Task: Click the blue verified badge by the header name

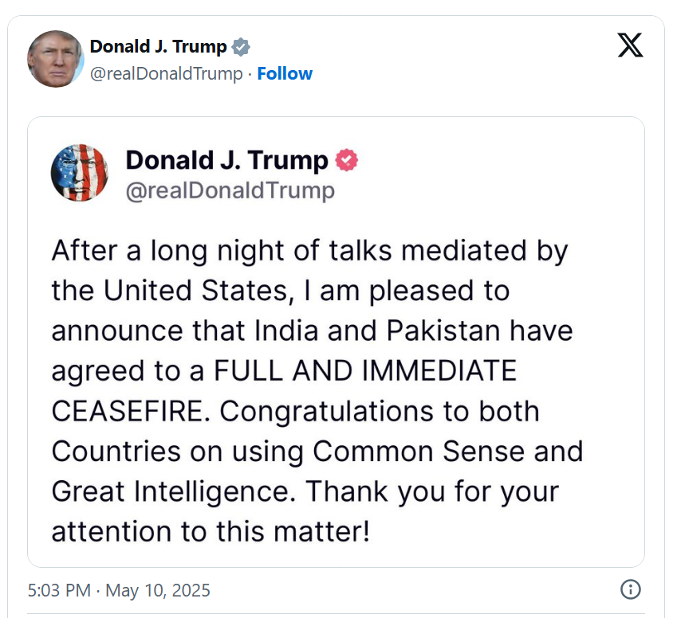Action: point(241,47)
